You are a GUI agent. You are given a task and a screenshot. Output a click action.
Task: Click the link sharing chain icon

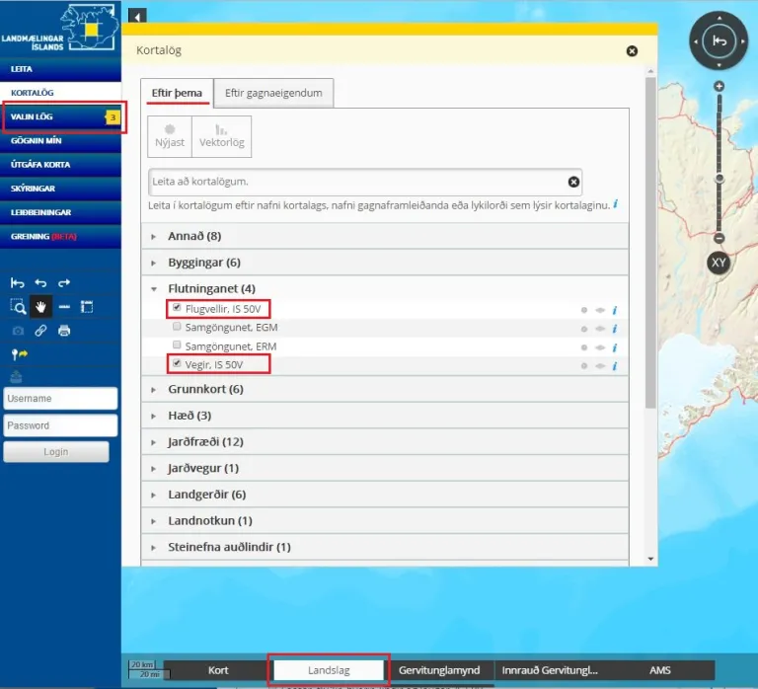click(x=41, y=331)
